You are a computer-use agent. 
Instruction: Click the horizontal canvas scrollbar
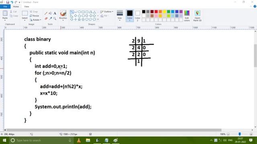pos(114,130)
